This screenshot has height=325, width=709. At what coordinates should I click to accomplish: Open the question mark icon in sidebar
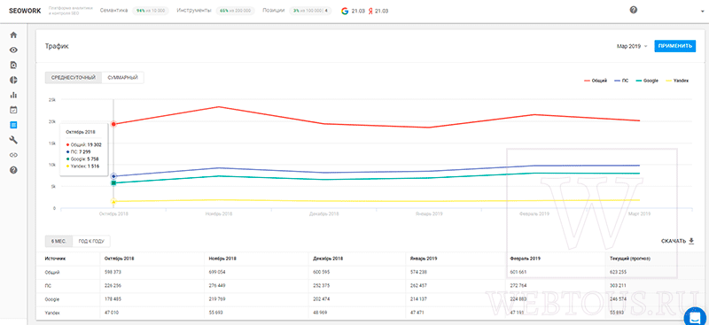click(x=13, y=170)
